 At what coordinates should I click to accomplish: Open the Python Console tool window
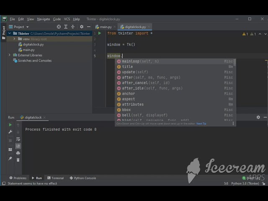83,178
